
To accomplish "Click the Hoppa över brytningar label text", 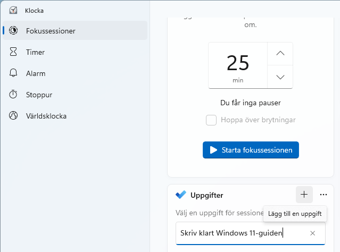I will [258, 120].
